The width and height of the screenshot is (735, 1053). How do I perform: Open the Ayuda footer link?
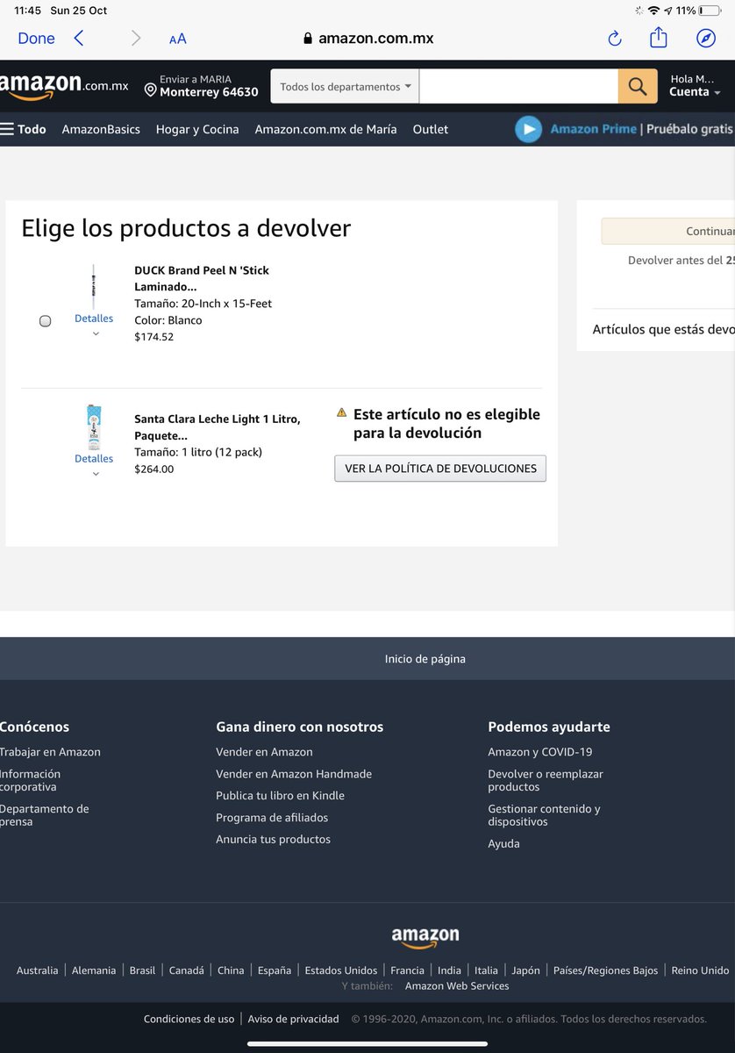pyautogui.click(x=503, y=843)
